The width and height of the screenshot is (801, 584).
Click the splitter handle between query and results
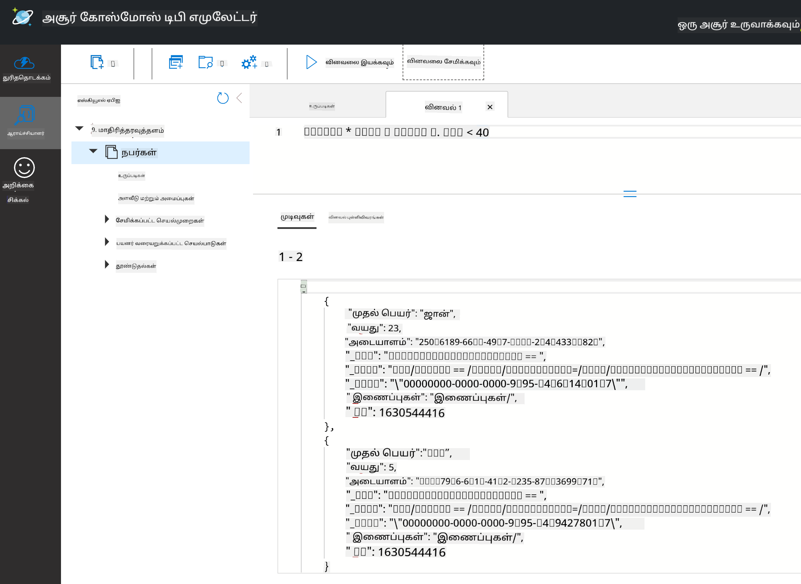point(630,194)
